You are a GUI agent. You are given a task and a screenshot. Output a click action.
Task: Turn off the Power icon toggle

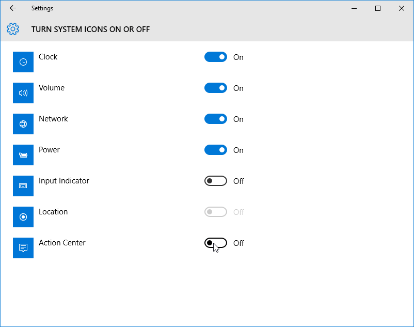(x=216, y=150)
